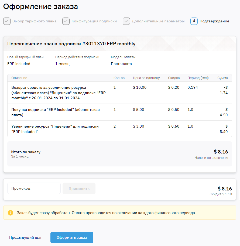The width and height of the screenshot is (240, 246).
Task: Click the Возврат средств row description
Action: click(59, 93)
